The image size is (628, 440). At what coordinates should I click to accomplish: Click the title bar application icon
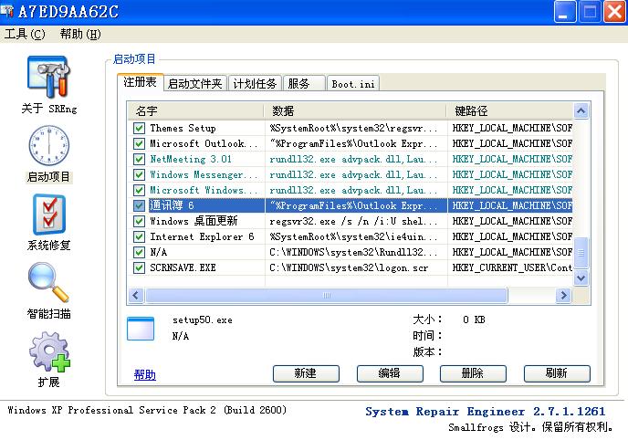pyautogui.click(x=7, y=11)
